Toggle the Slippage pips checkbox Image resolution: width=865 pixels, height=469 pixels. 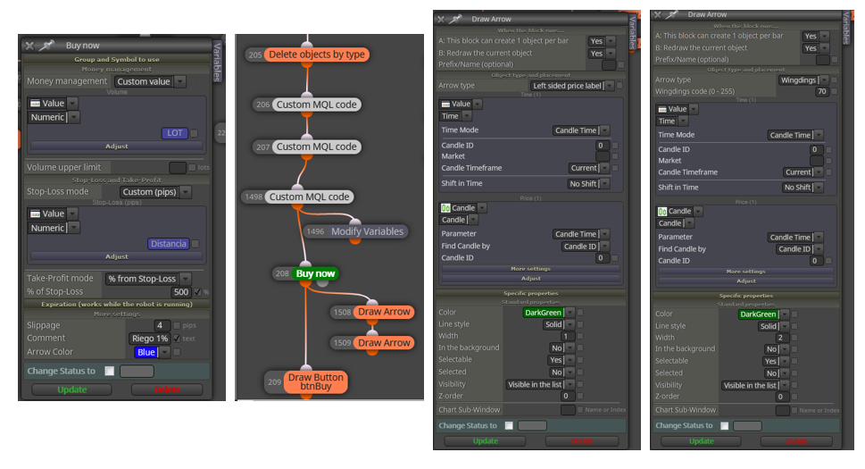tap(177, 325)
